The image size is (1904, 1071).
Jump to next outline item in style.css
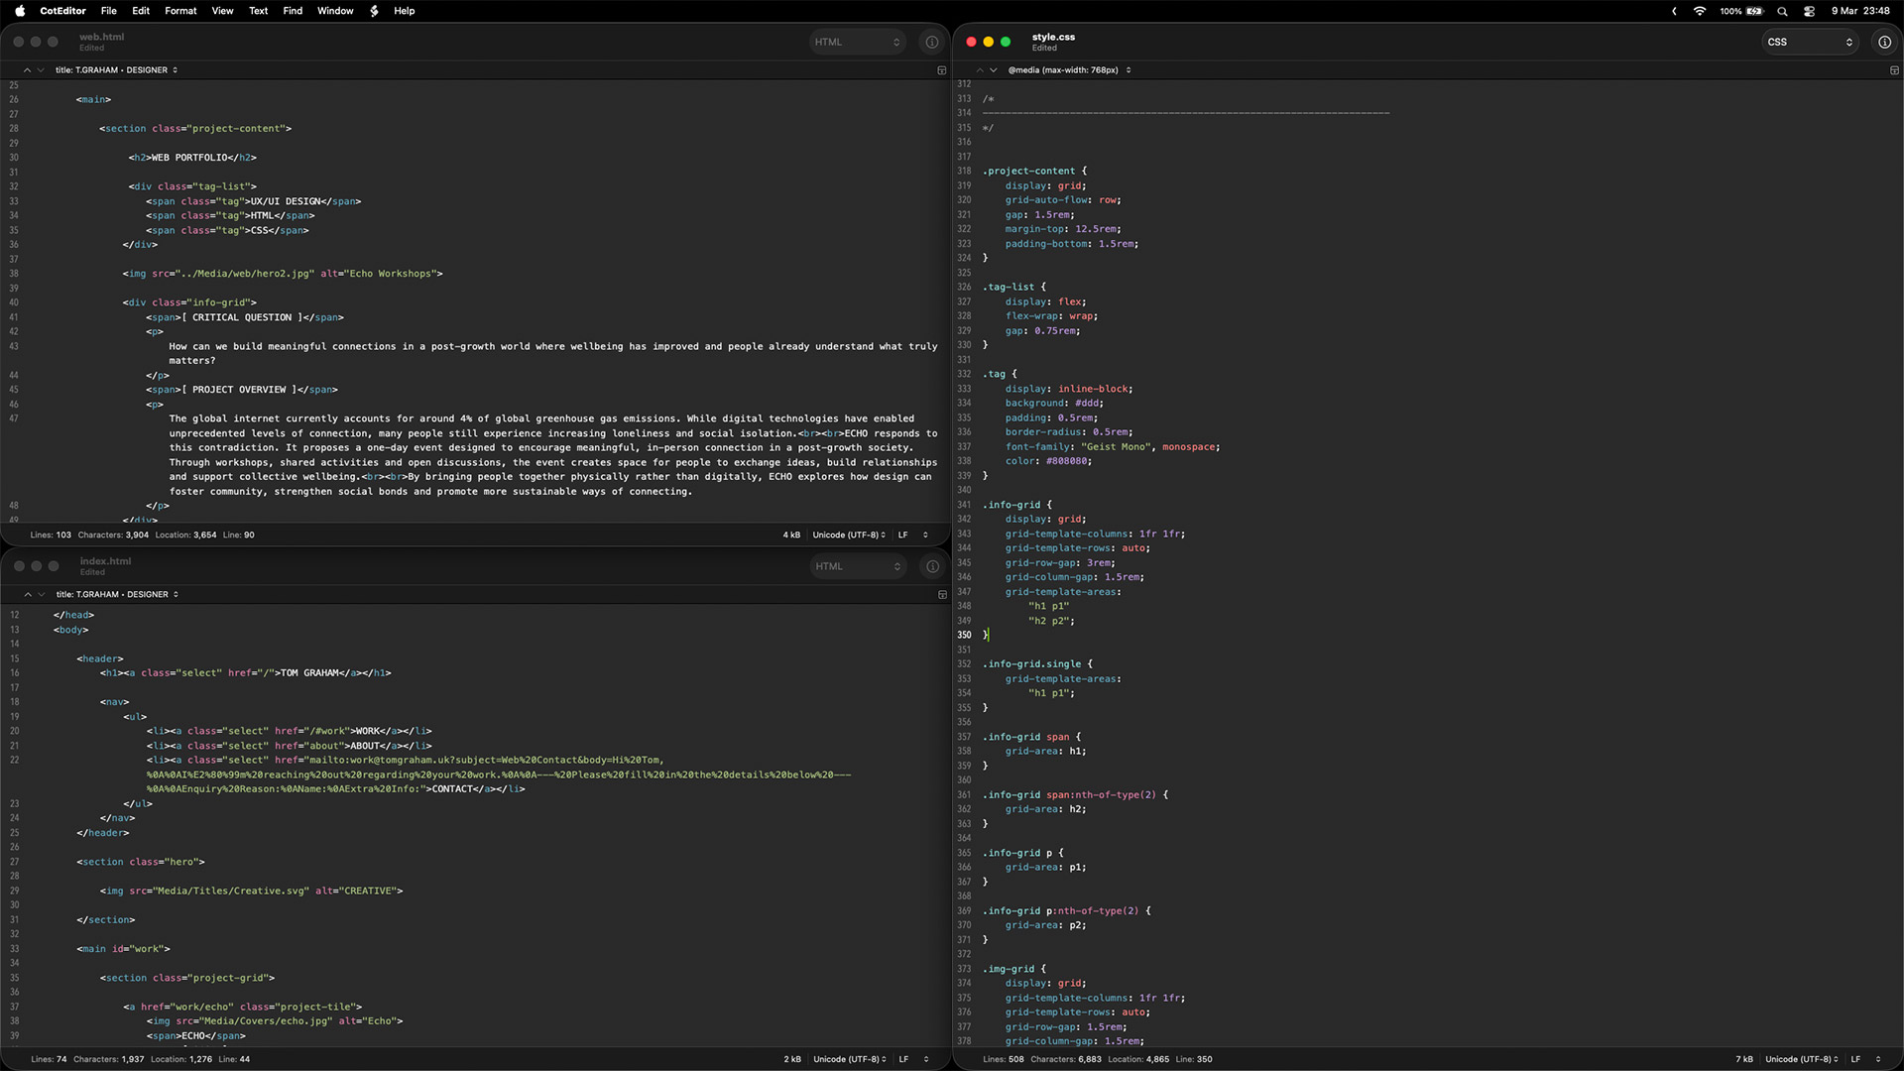tap(994, 70)
